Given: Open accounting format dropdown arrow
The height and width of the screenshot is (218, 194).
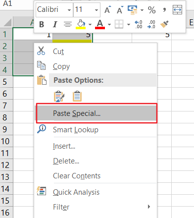Looking at the screenshot, I should [x=142, y=10].
